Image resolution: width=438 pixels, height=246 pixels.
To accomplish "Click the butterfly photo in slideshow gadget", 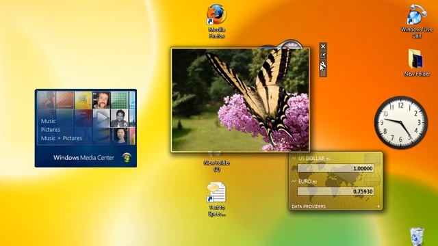I will [240, 100].
